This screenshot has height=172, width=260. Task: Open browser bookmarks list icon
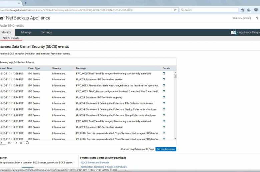click(x=249, y=10)
